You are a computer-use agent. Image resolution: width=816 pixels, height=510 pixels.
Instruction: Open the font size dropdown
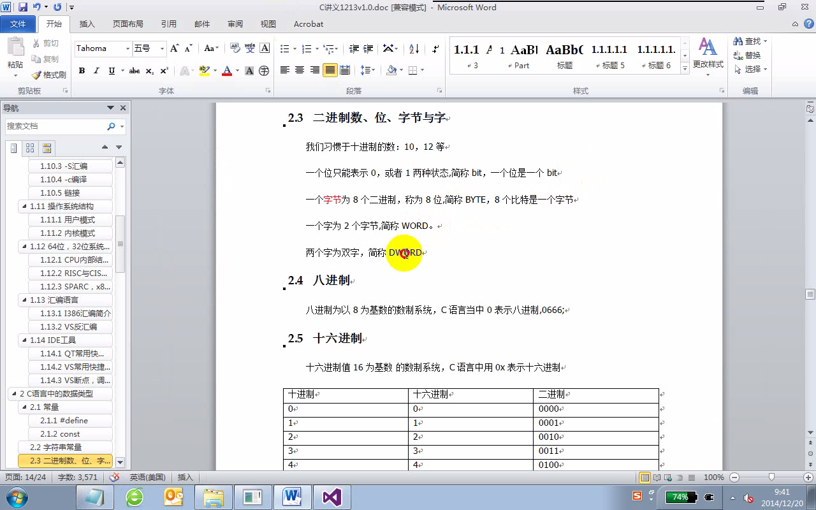[162, 48]
